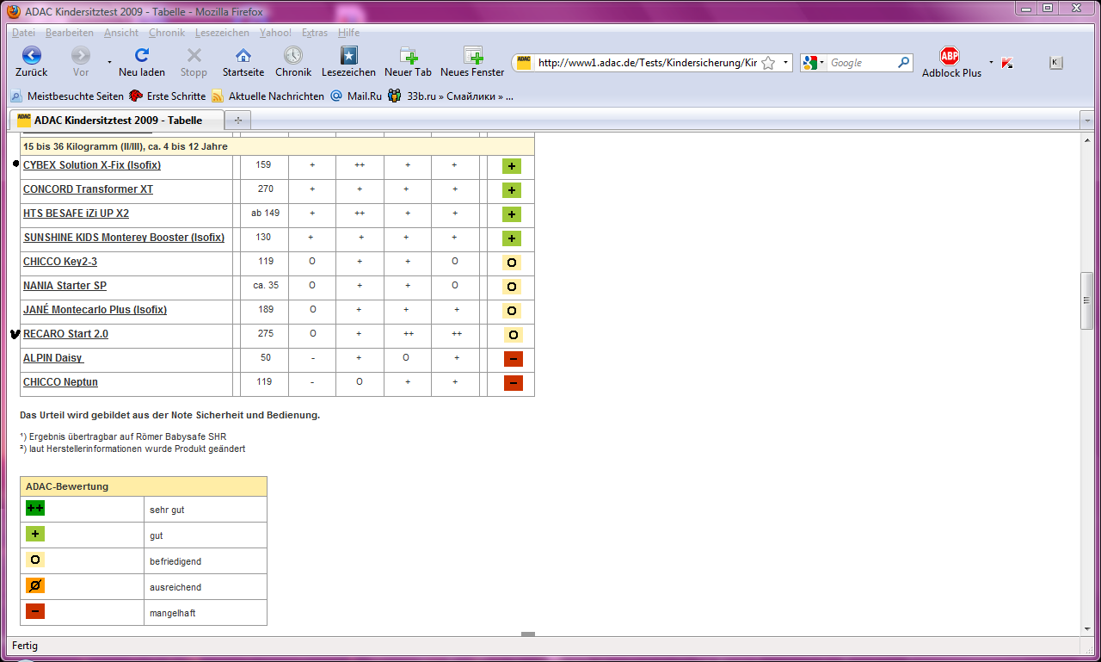The image size is (1101, 662).
Task: Click the scrollbar down arrow
Action: pyautogui.click(x=1086, y=629)
